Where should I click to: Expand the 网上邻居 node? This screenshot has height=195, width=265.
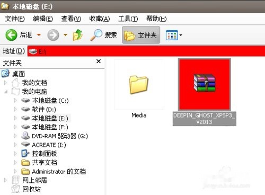click(5, 180)
